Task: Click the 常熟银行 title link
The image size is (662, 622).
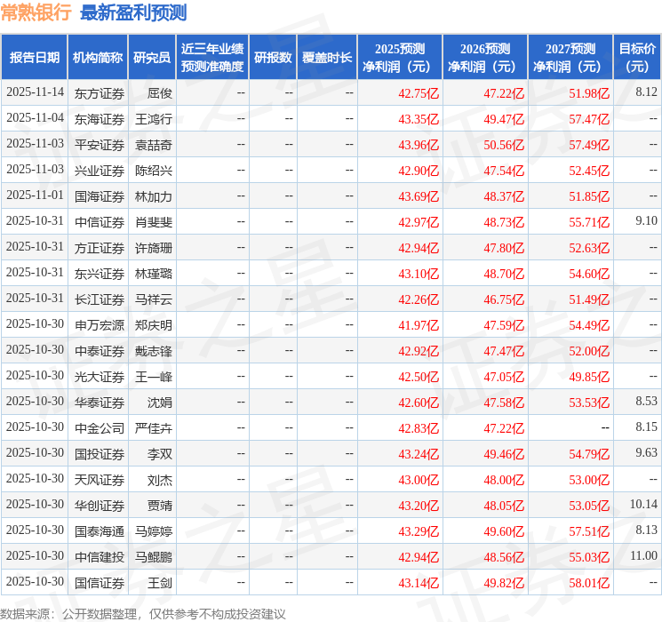Action: [37, 12]
